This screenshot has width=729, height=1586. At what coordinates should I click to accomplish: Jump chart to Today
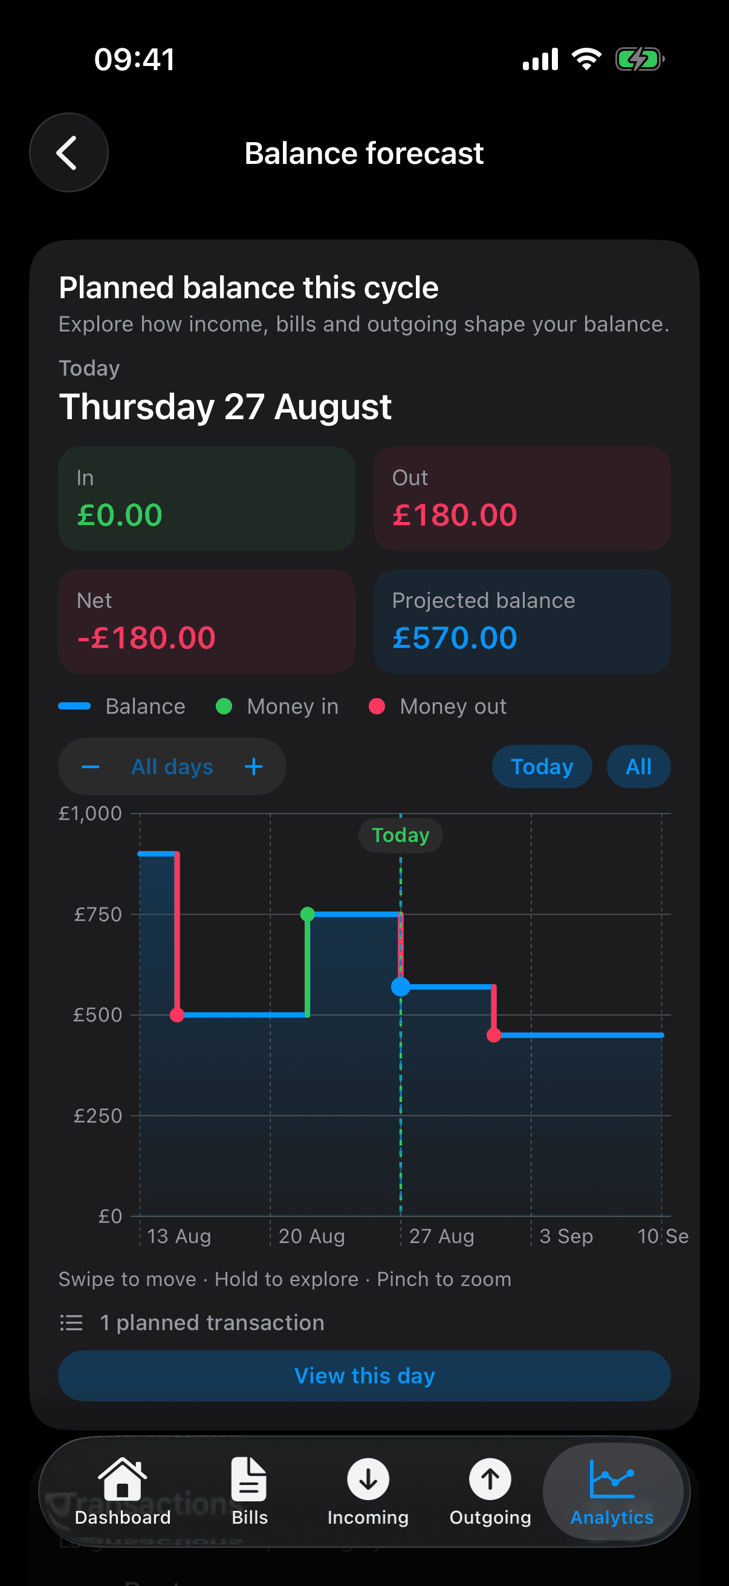[x=542, y=766]
